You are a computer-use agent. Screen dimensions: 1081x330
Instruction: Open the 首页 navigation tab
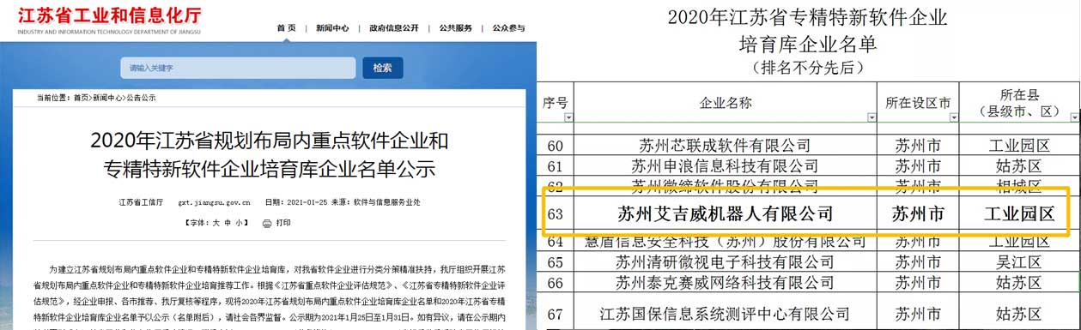[286, 27]
